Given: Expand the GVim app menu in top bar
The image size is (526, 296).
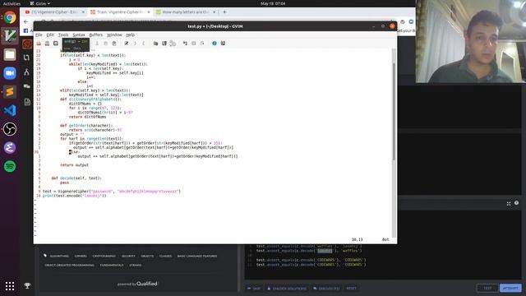Looking at the screenshot, I should pyautogui.click(x=40, y=3).
